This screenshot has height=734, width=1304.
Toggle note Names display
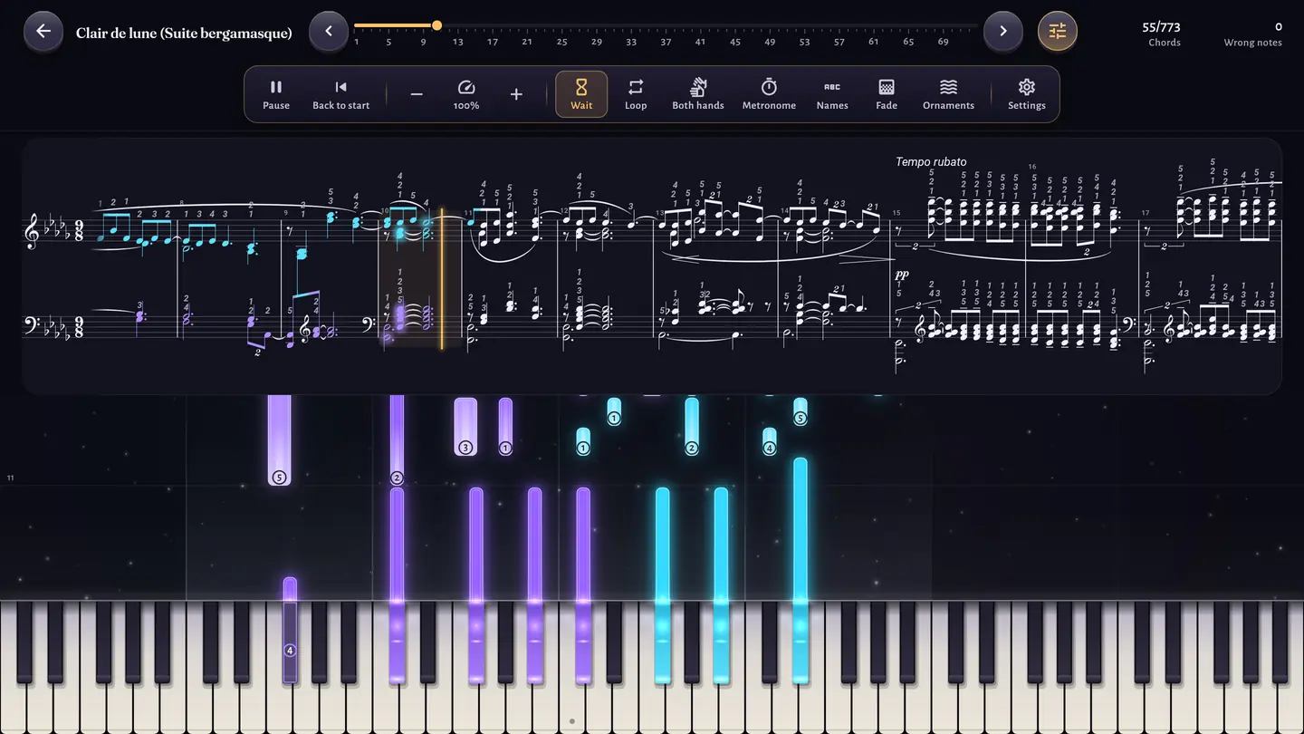pos(832,94)
